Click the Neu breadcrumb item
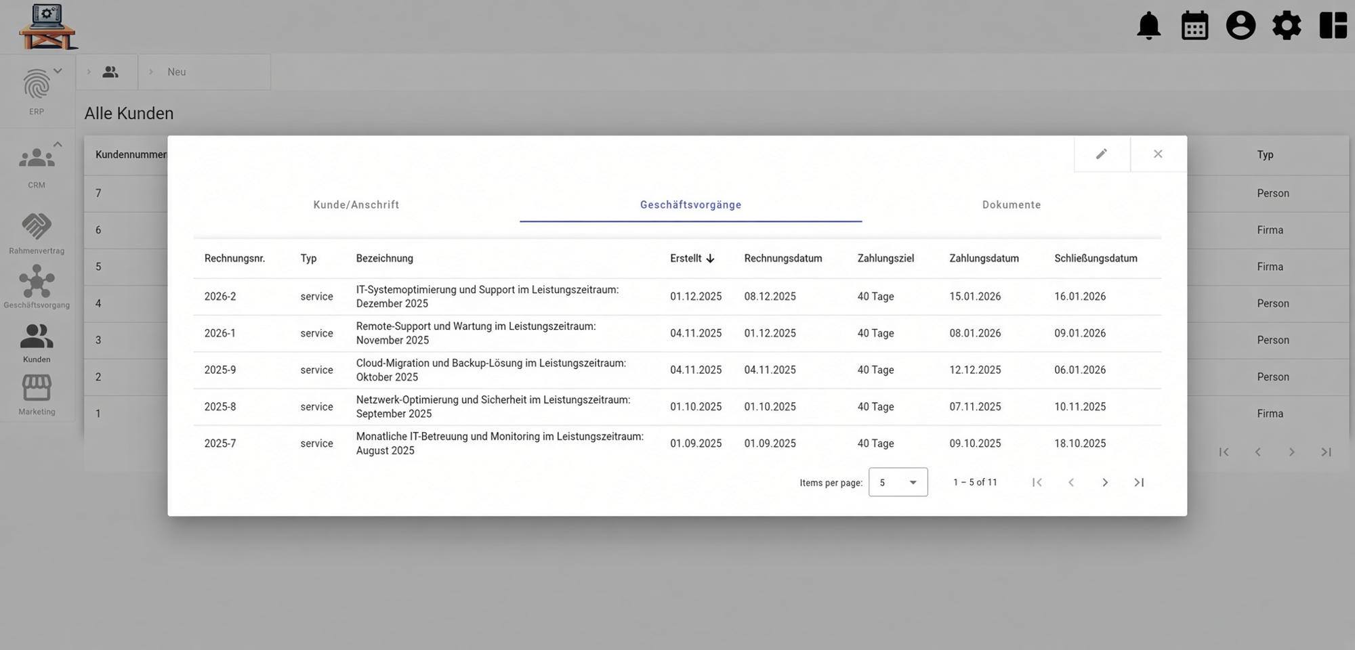The image size is (1355, 650). pos(177,72)
